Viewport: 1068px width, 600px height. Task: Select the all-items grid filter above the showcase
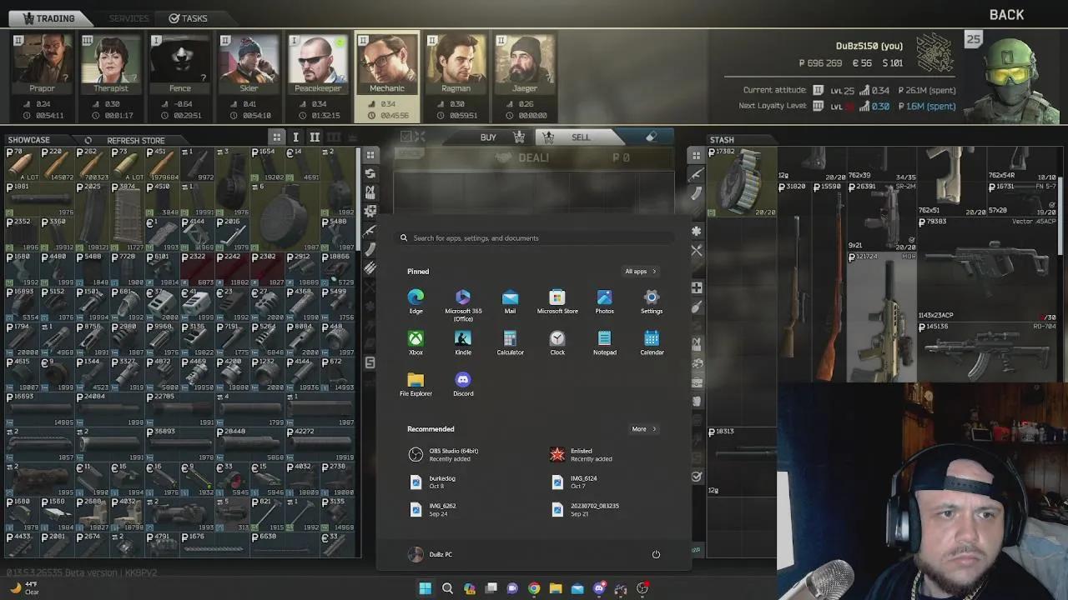(x=276, y=136)
